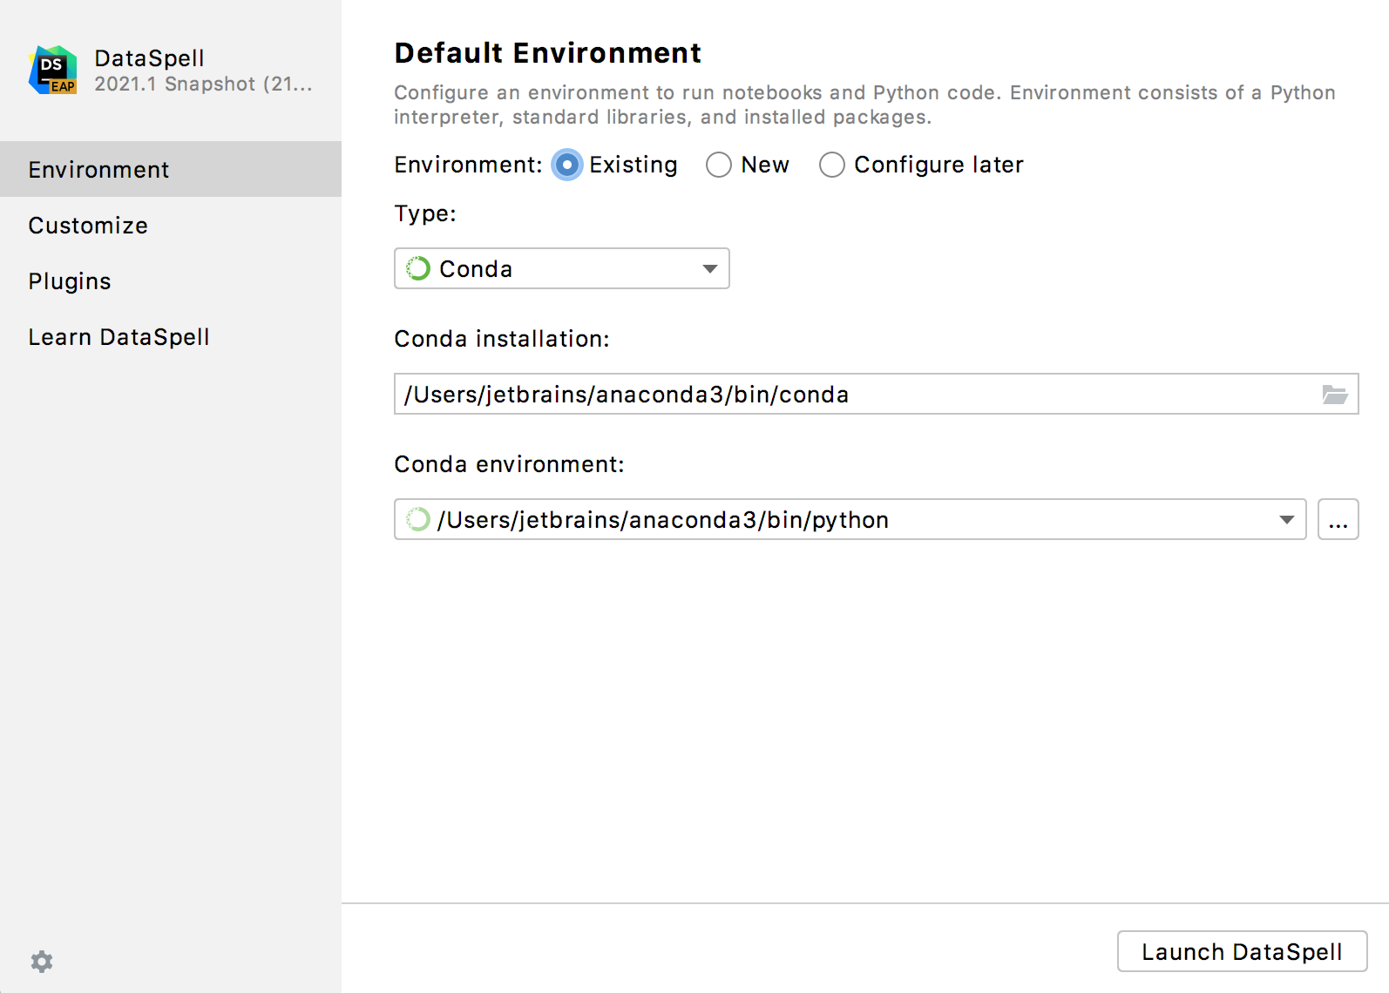This screenshot has height=993, width=1389.
Task: Open settings via the gear icon
Action: pos(42,962)
